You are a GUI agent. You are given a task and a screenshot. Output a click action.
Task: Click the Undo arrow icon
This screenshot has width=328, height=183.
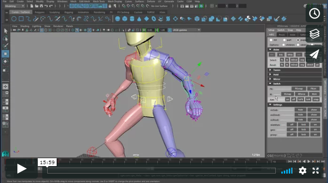46,6
